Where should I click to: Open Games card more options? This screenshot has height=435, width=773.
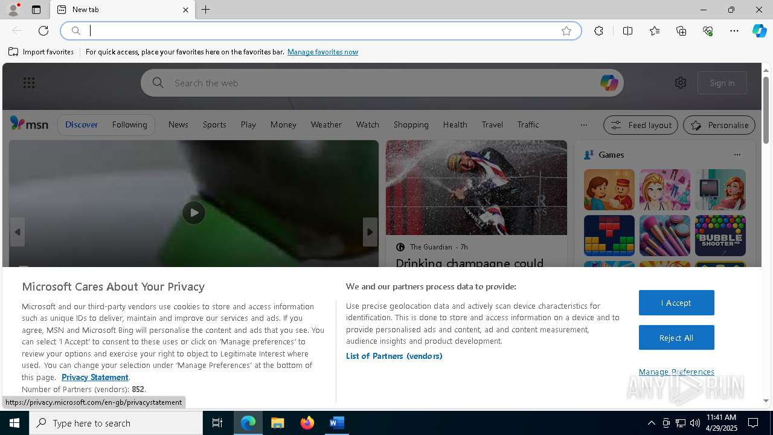(x=737, y=155)
